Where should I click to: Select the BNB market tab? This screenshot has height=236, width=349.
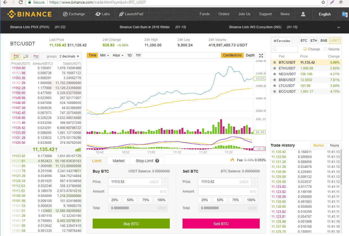[x=324, y=41]
